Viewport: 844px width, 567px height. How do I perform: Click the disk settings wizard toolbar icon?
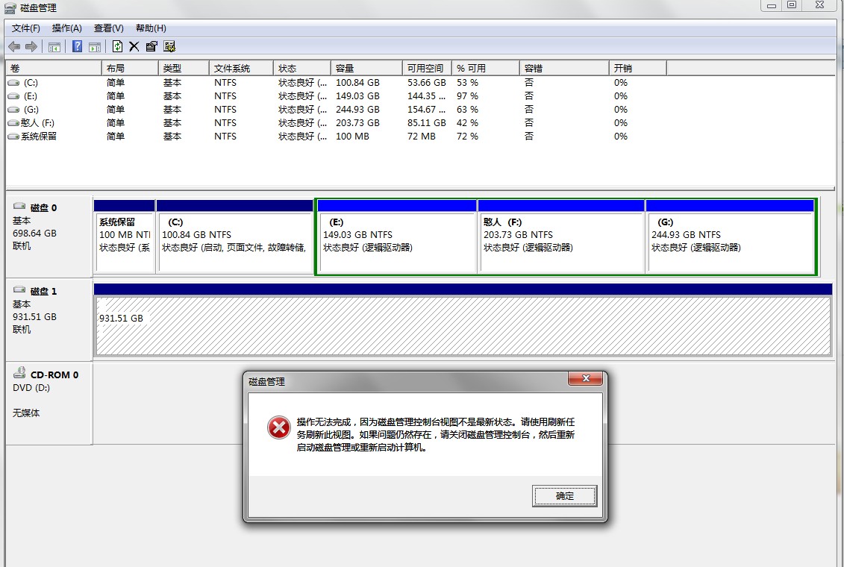click(169, 46)
